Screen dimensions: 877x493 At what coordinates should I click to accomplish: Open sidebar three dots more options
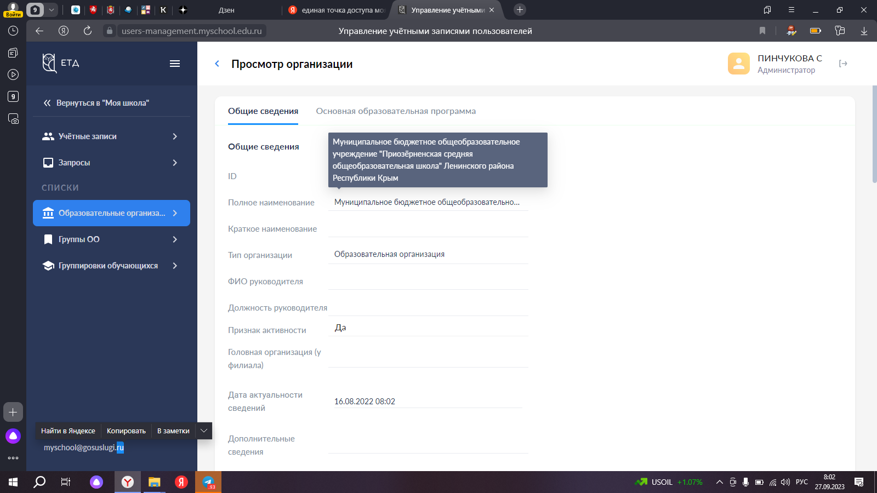[13, 458]
